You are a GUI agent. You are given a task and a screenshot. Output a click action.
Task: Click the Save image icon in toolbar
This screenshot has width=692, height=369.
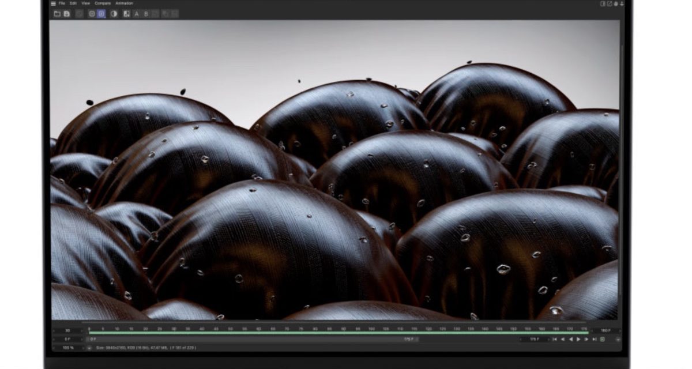click(67, 14)
